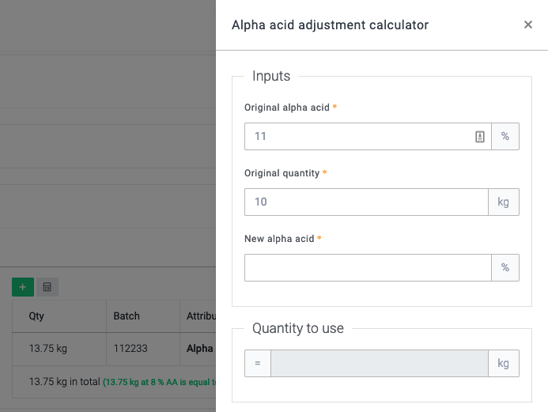
Task: Open the calculator icon button
Action: [x=47, y=287]
